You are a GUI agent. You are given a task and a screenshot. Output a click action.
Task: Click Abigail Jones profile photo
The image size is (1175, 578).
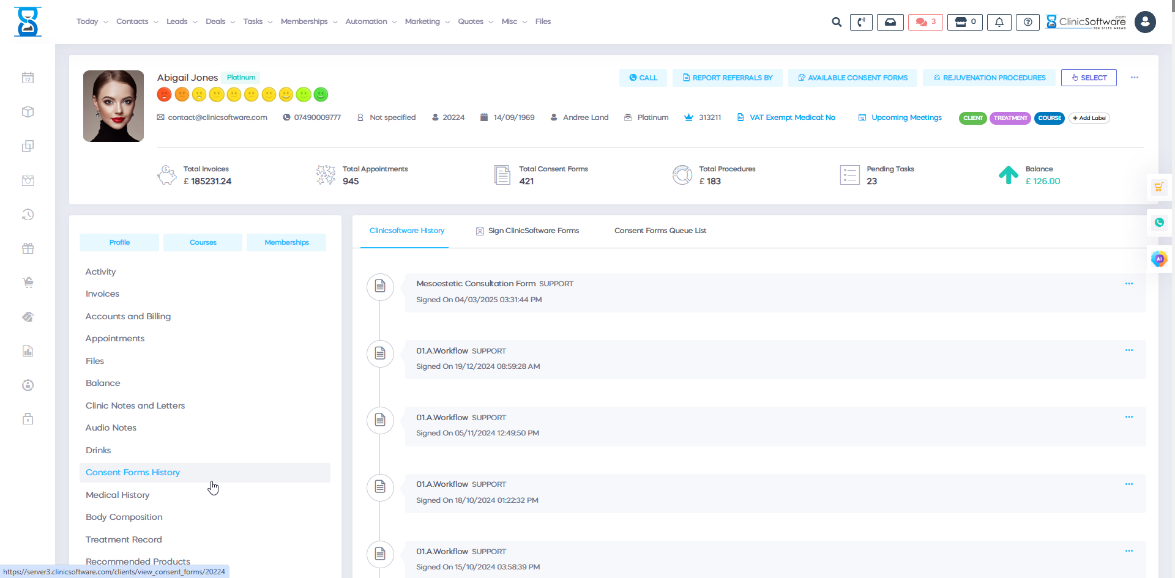tap(114, 106)
